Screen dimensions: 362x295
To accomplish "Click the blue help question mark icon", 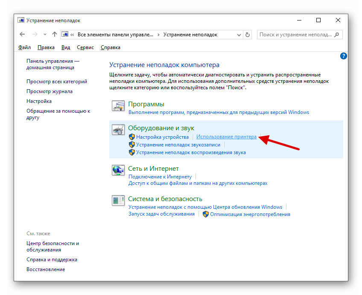I will (x=343, y=56).
